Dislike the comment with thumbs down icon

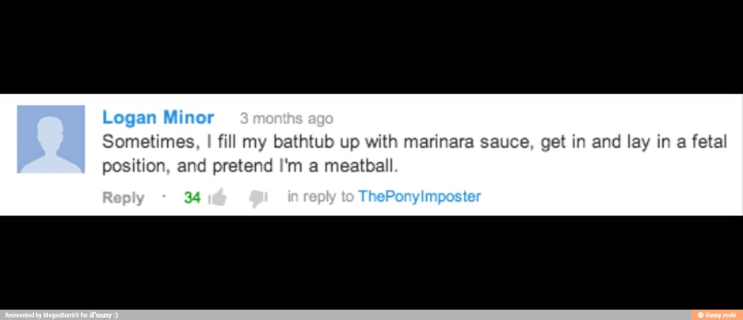(258, 198)
